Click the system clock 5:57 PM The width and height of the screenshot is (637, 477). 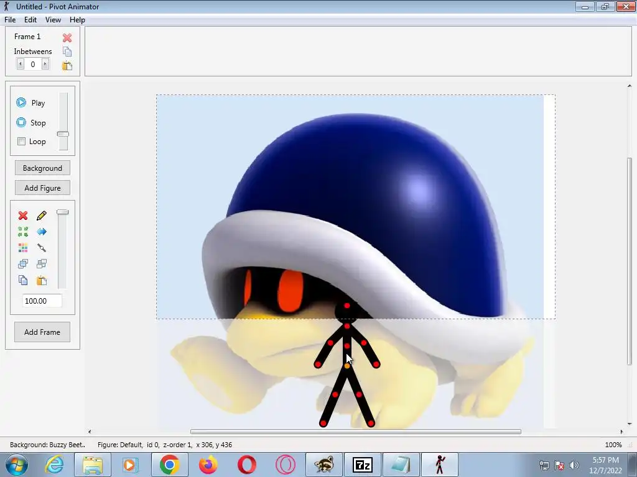[605, 460]
